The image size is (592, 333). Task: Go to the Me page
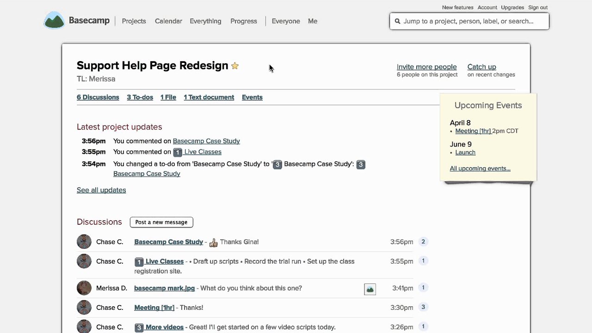[x=313, y=21]
